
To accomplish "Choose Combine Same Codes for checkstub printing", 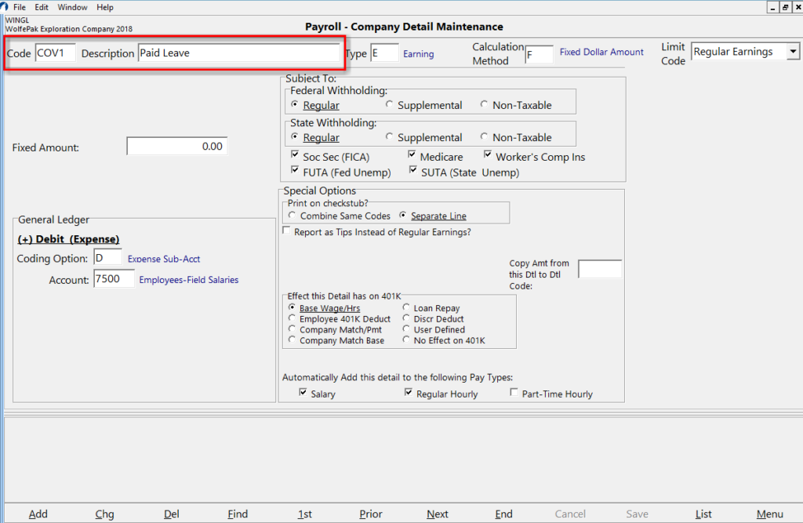I will pos(292,216).
